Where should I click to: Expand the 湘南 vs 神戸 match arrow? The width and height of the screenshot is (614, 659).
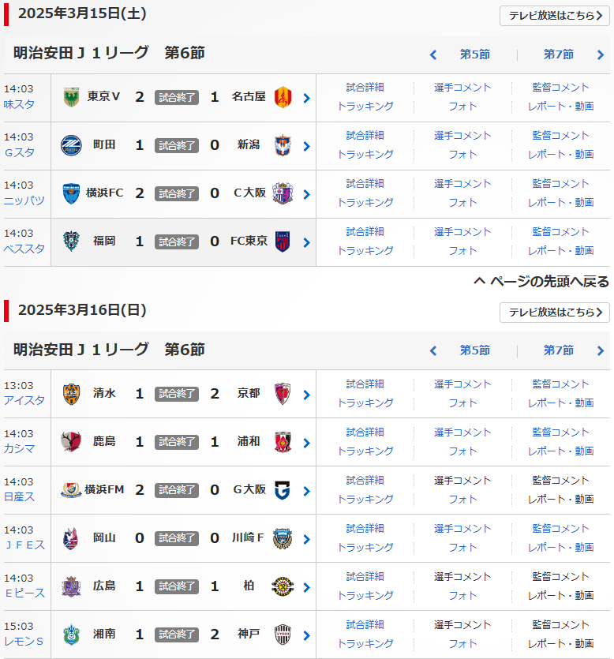point(306,635)
